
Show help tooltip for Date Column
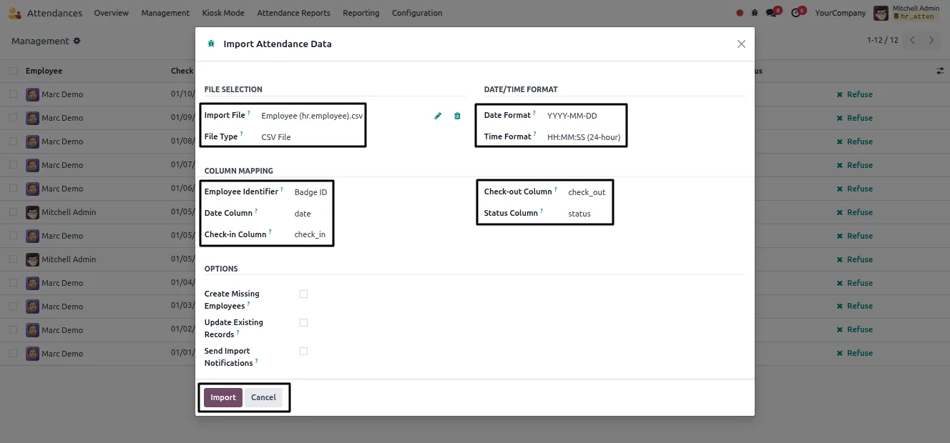(x=256, y=210)
